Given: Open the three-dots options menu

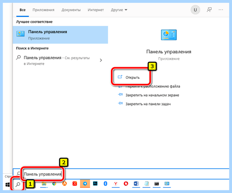Looking at the screenshot, I should 221,10.
